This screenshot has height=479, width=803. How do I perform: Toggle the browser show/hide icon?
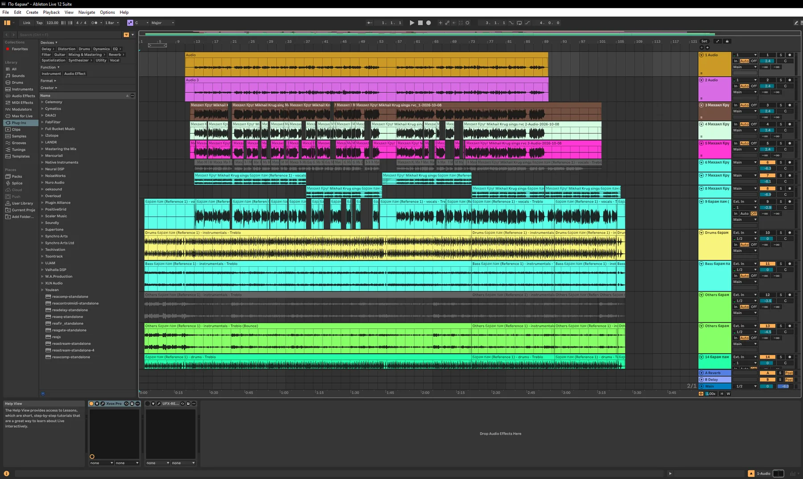tap(7, 23)
